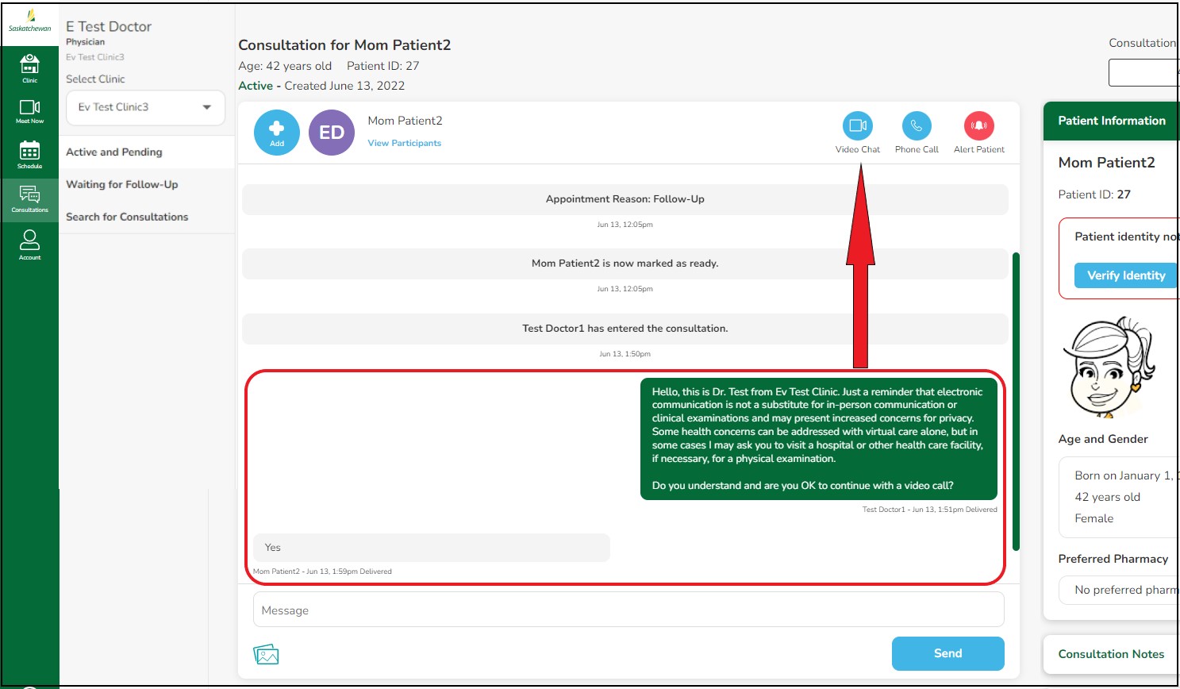This screenshot has height=689, width=1180.
Task: Open Meet Now from sidebar
Action: click(29, 111)
